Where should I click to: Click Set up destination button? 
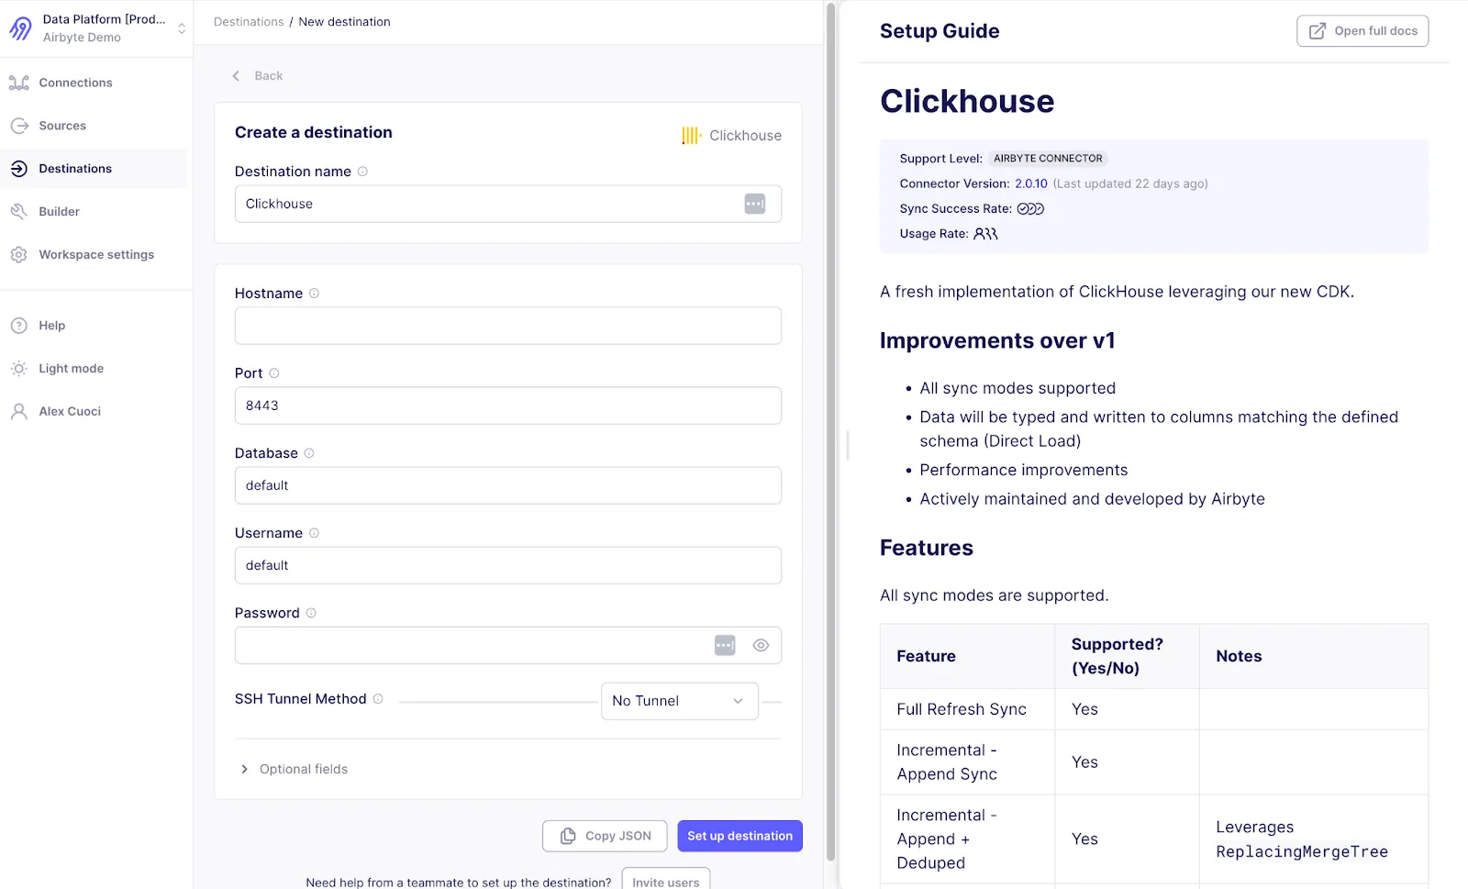740,836
